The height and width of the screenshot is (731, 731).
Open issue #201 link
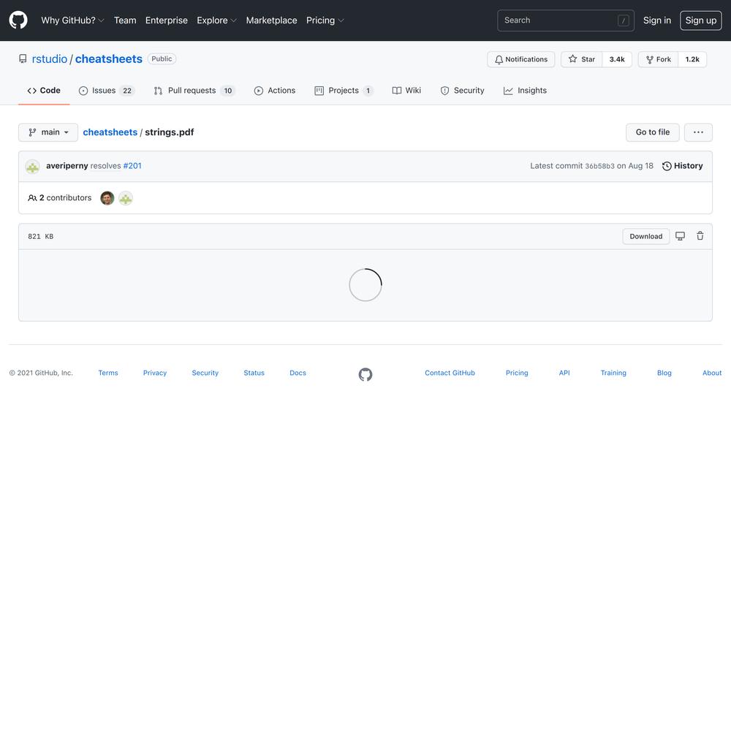(x=132, y=166)
